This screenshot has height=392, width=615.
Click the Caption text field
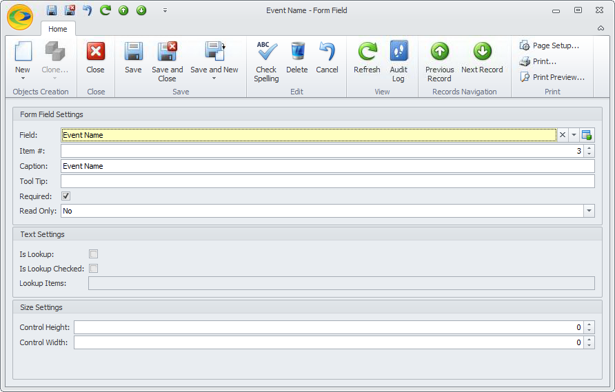coord(327,166)
